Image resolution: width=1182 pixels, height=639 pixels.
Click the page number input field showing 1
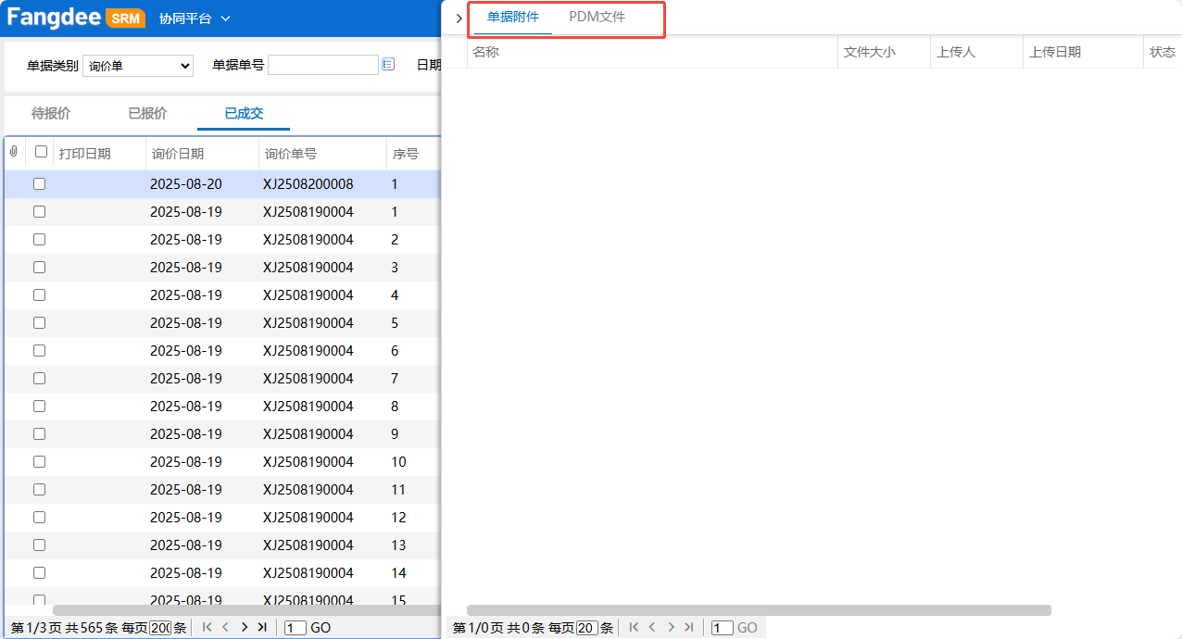click(294, 627)
